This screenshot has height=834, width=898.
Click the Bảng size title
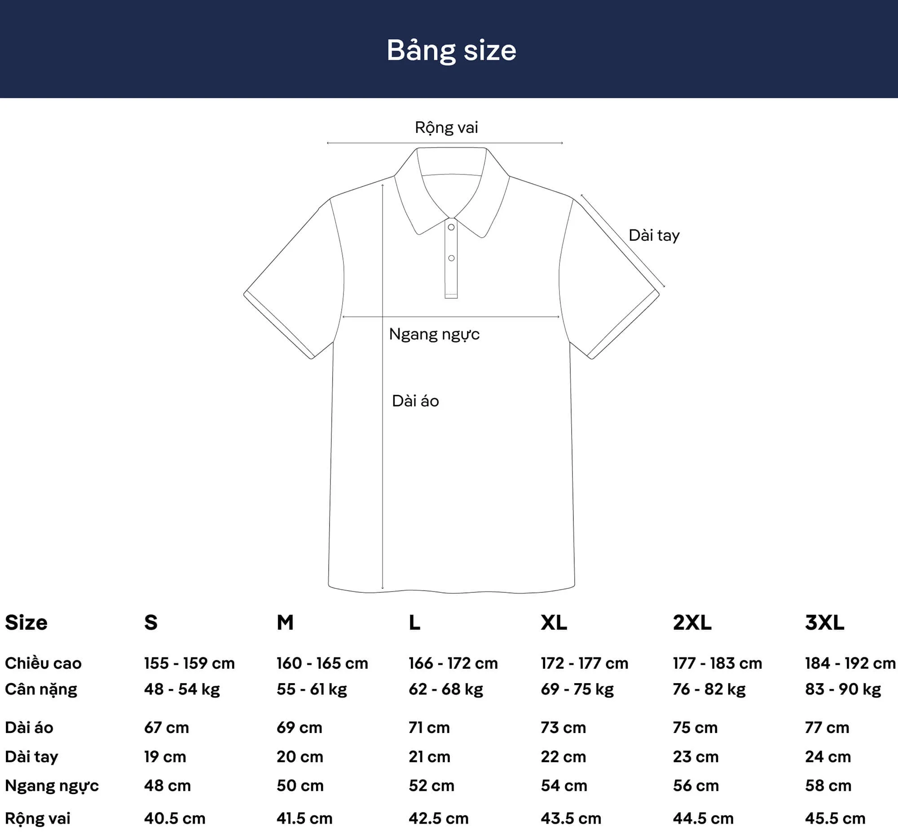pos(451,51)
